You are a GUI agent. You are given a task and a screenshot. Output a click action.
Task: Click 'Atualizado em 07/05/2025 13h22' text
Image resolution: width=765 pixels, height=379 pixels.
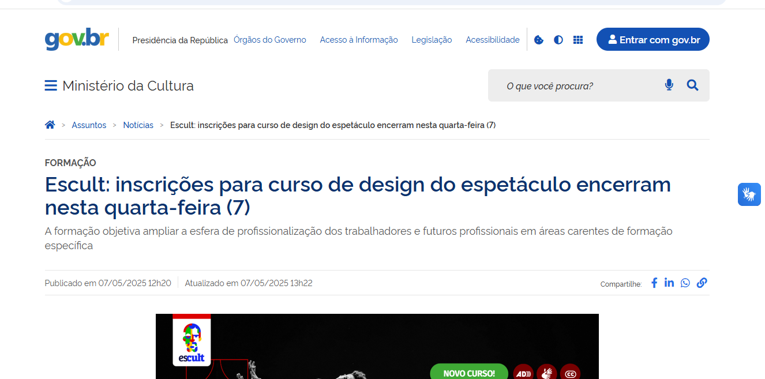(x=249, y=283)
